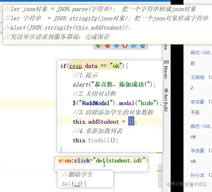Open the Firefox browser preview icon
The image size is (212, 192).
click(108, 46)
